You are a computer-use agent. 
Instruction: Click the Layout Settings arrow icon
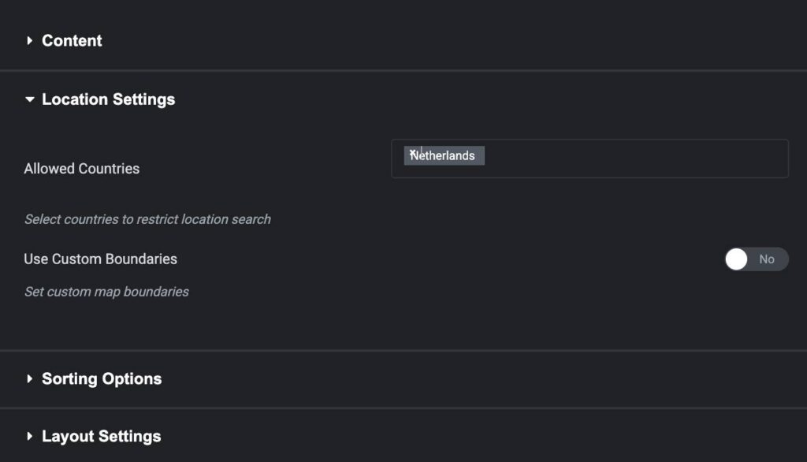30,437
